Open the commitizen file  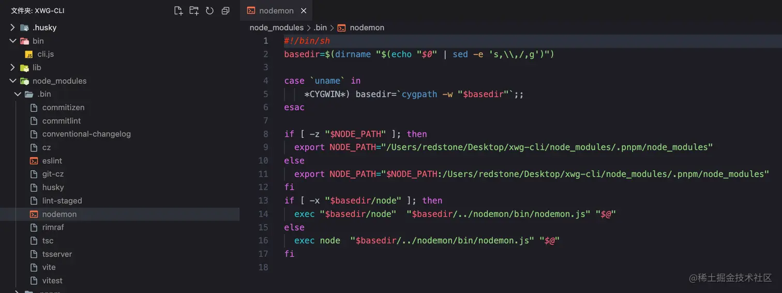[63, 107]
